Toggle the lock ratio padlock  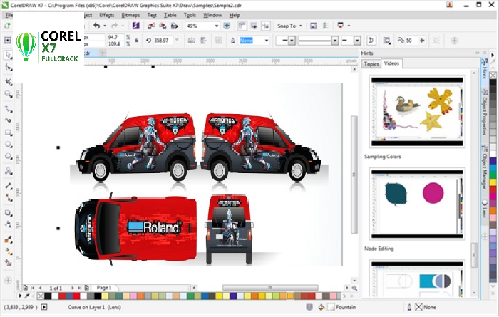(x=137, y=41)
